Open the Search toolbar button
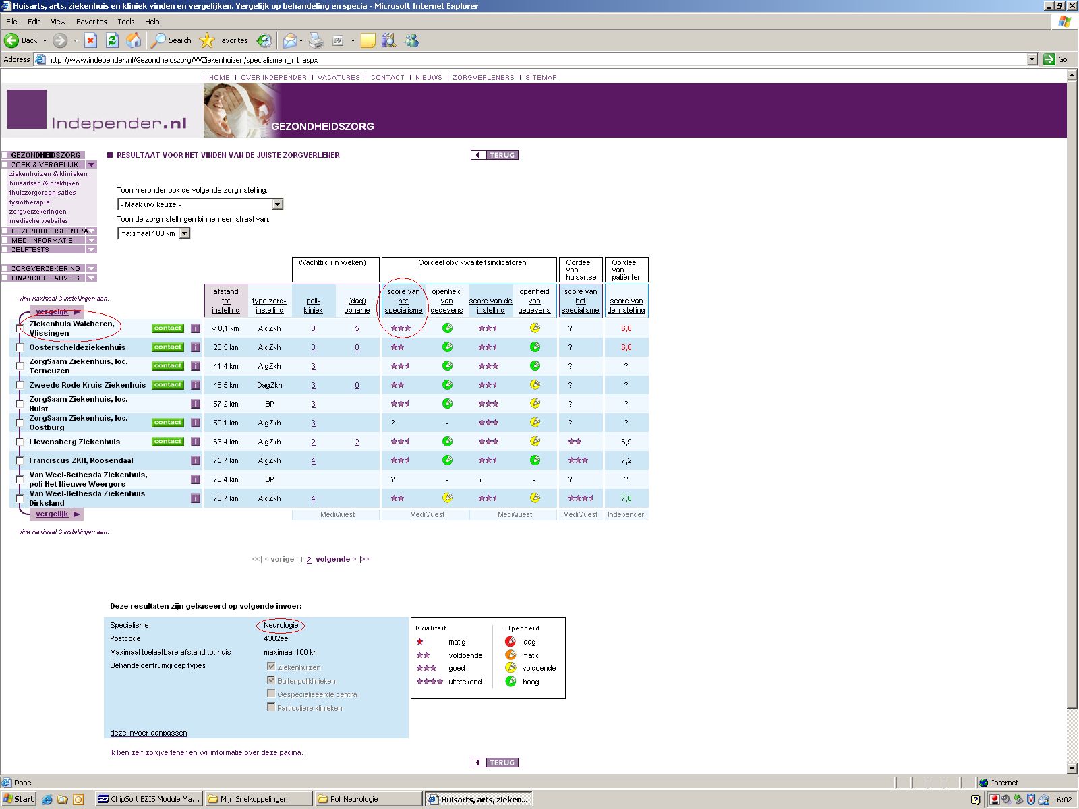This screenshot has height=809, width=1079. coord(172,40)
